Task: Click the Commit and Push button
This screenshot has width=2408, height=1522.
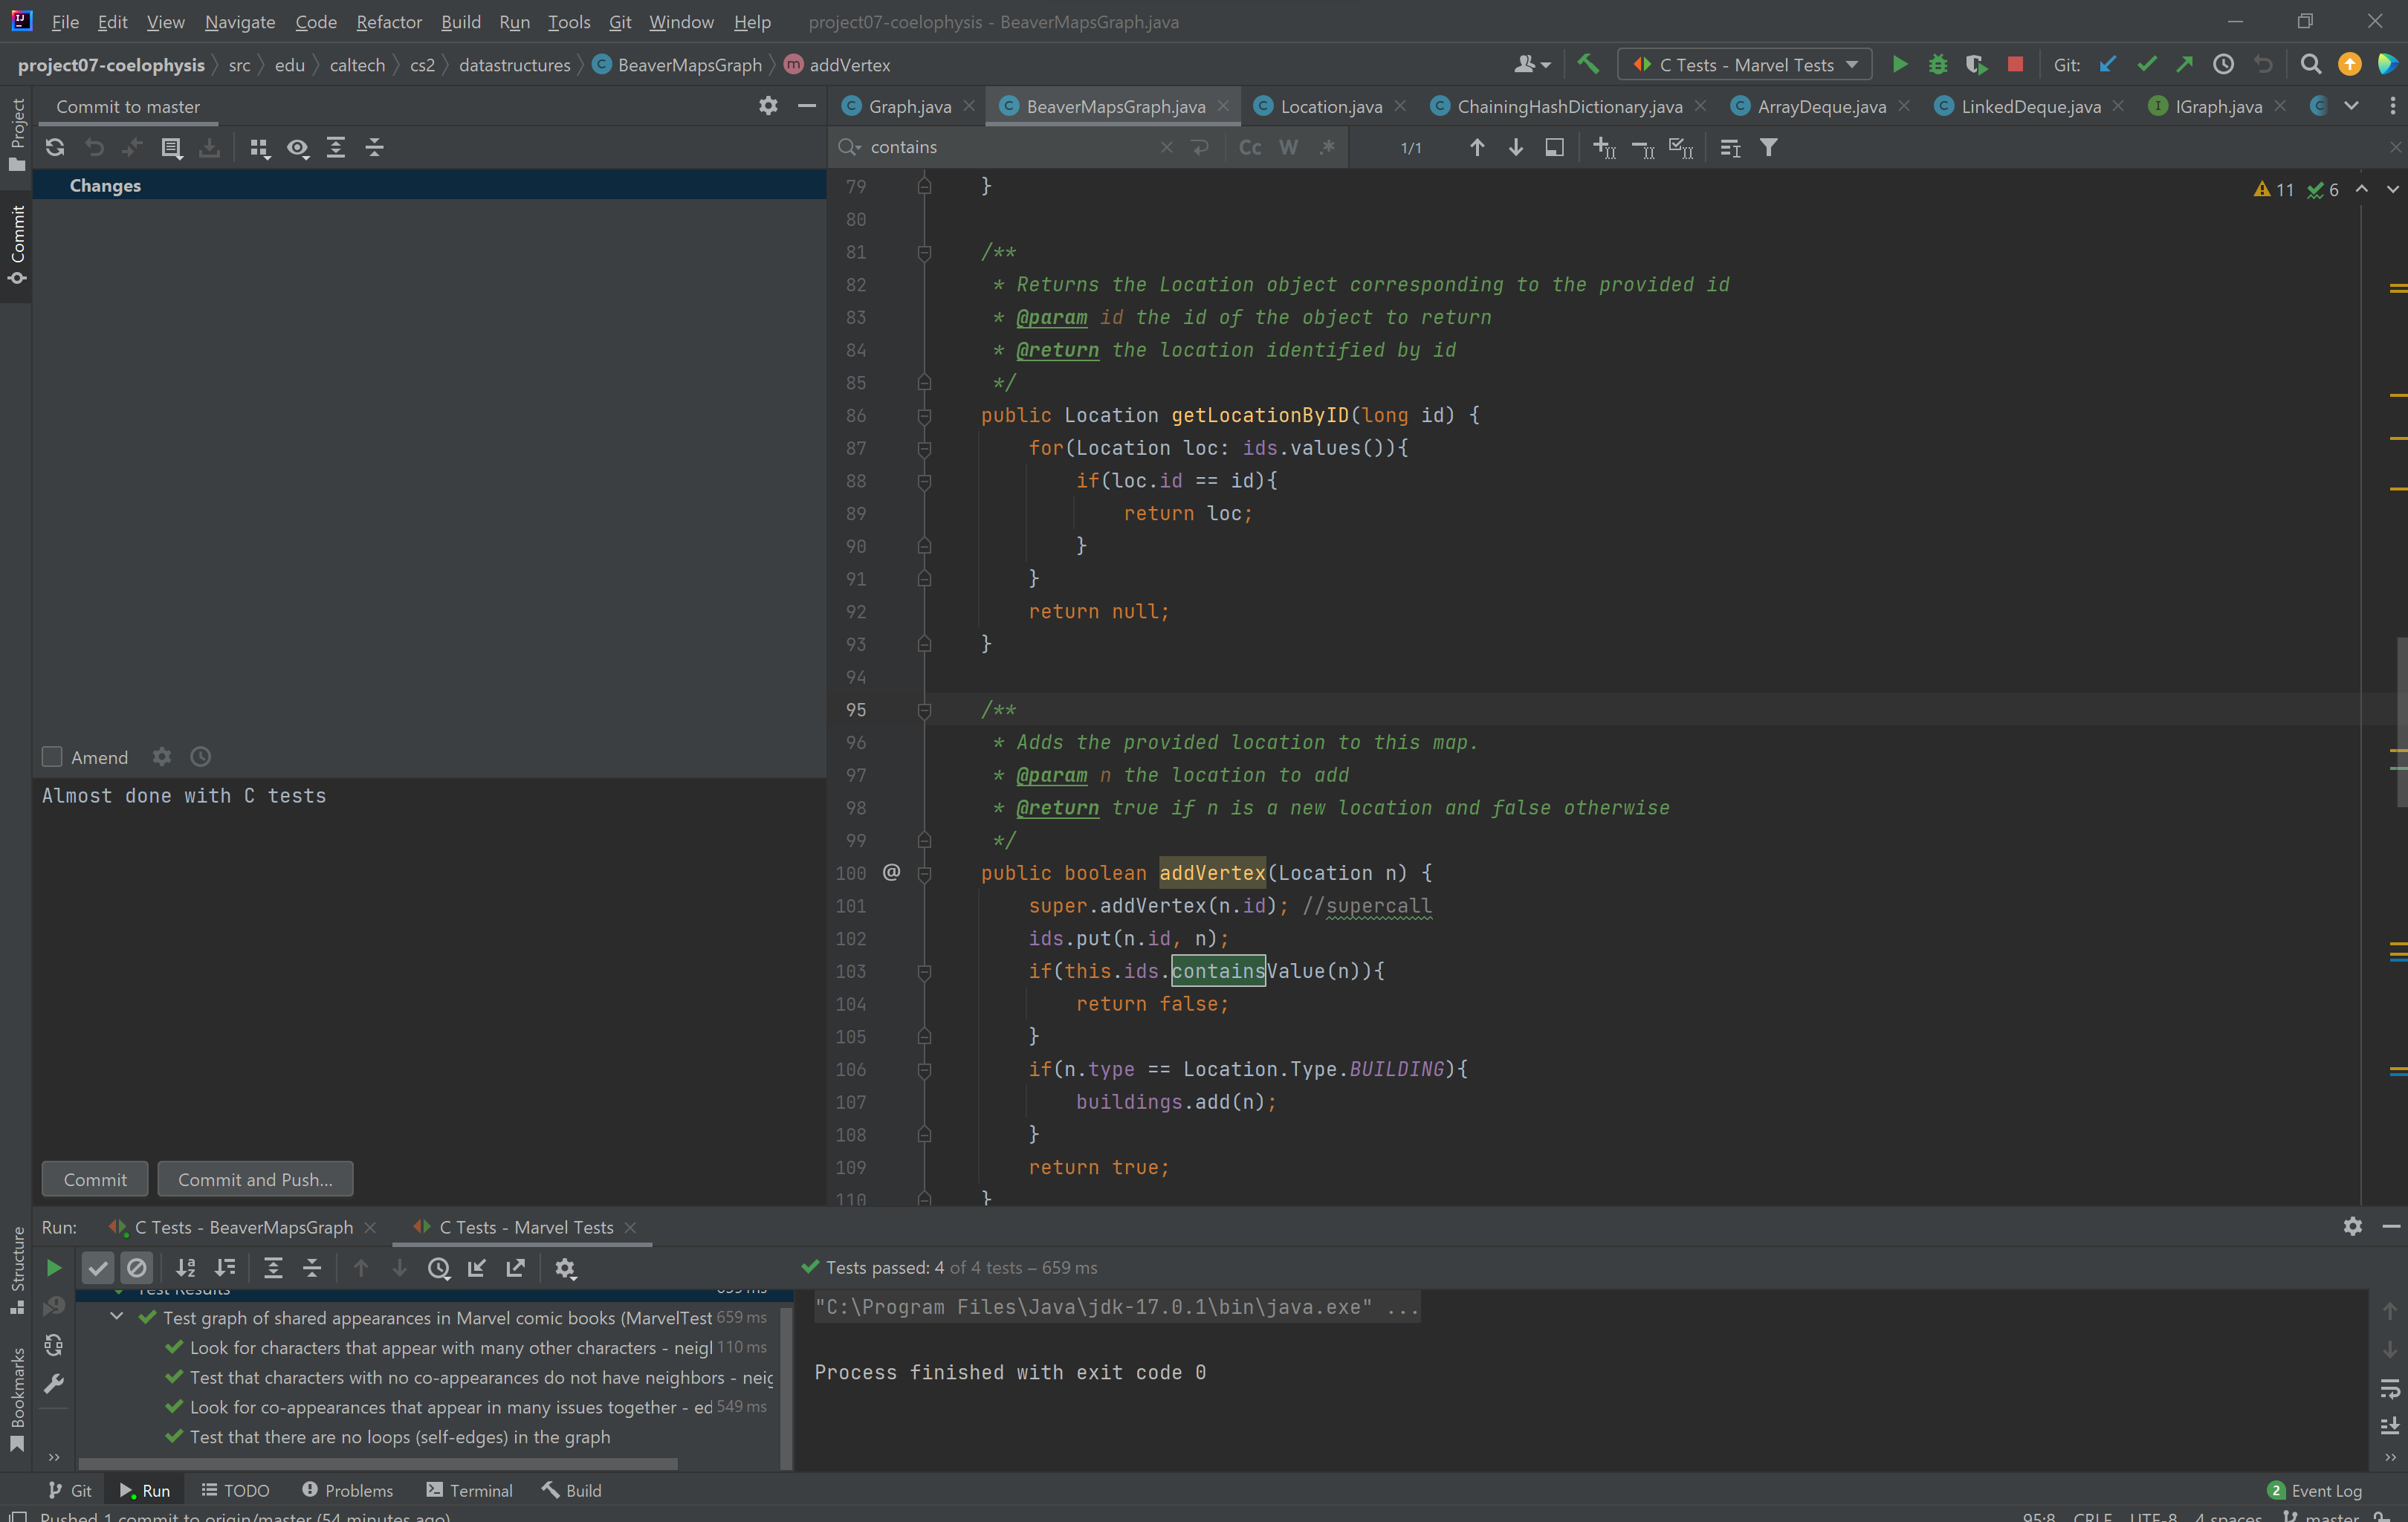Action: coord(255,1179)
